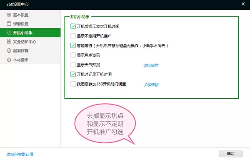250x160 pixels.
Task: Open 漏洞修复 settings page
Action: [30, 51]
